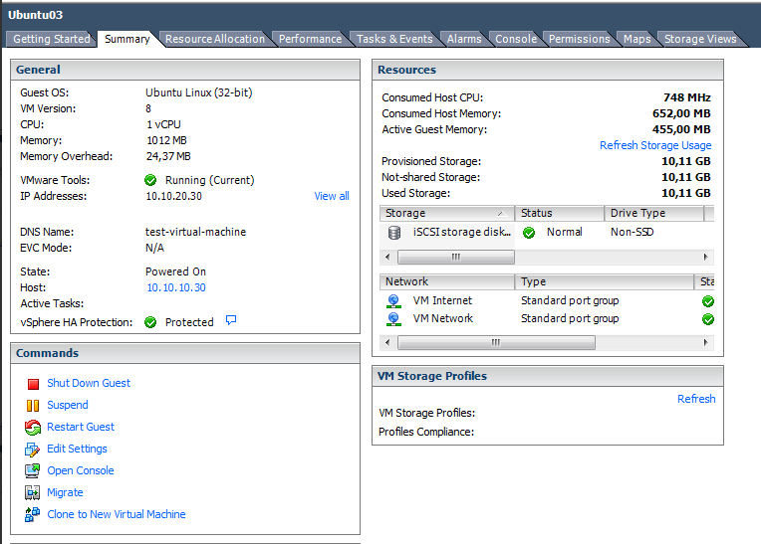The width and height of the screenshot is (761, 544).
Task: Sort by the Storage column header
Action: click(x=446, y=213)
